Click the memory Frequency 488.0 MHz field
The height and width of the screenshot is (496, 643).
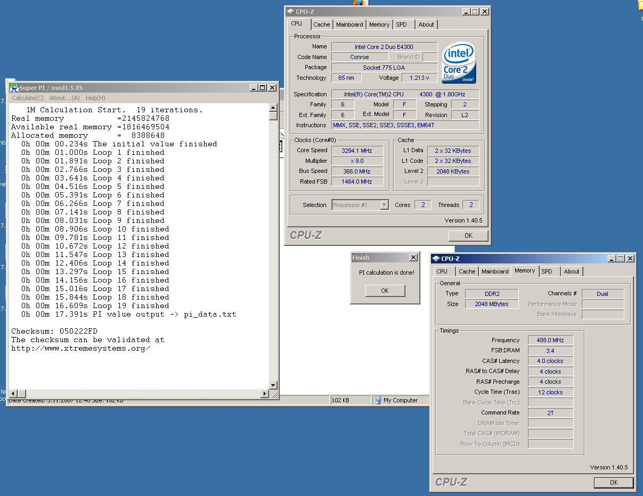click(551, 340)
